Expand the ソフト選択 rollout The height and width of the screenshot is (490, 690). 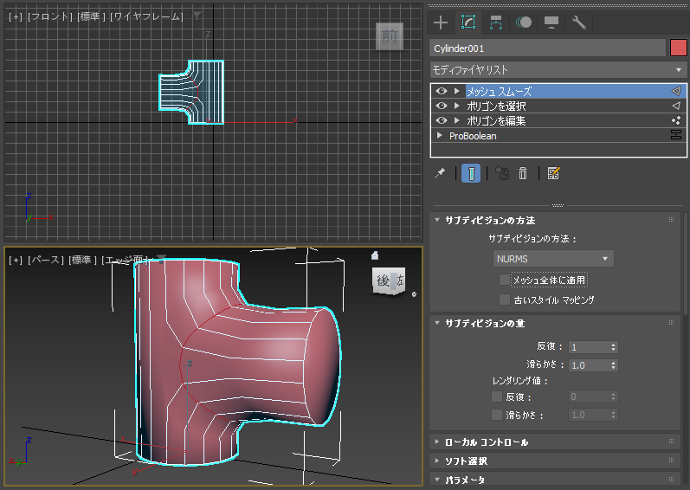click(x=437, y=461)
